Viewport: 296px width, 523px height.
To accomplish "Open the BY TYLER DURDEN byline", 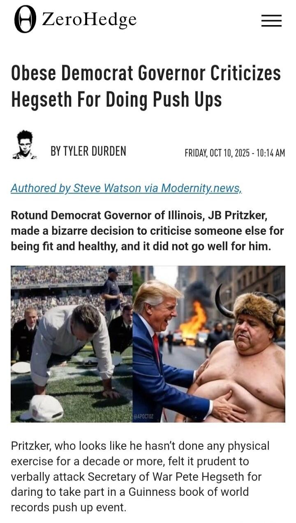I will (x=88, y=151).
